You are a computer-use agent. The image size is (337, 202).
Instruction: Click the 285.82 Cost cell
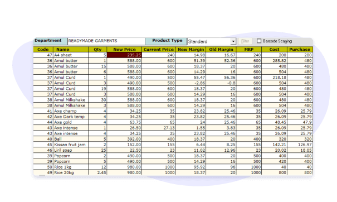(x=275, y=61)
